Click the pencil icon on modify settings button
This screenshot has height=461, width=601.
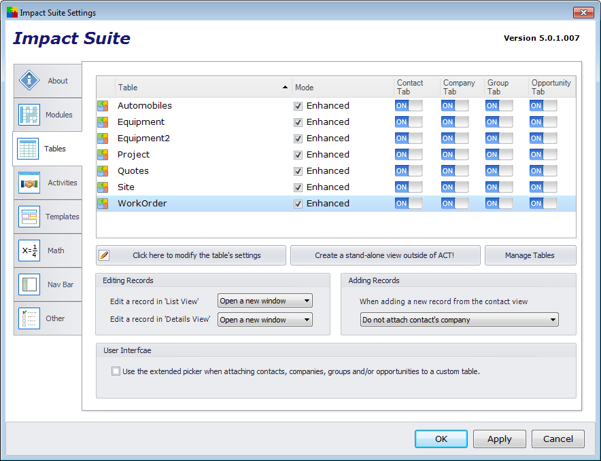104,255
